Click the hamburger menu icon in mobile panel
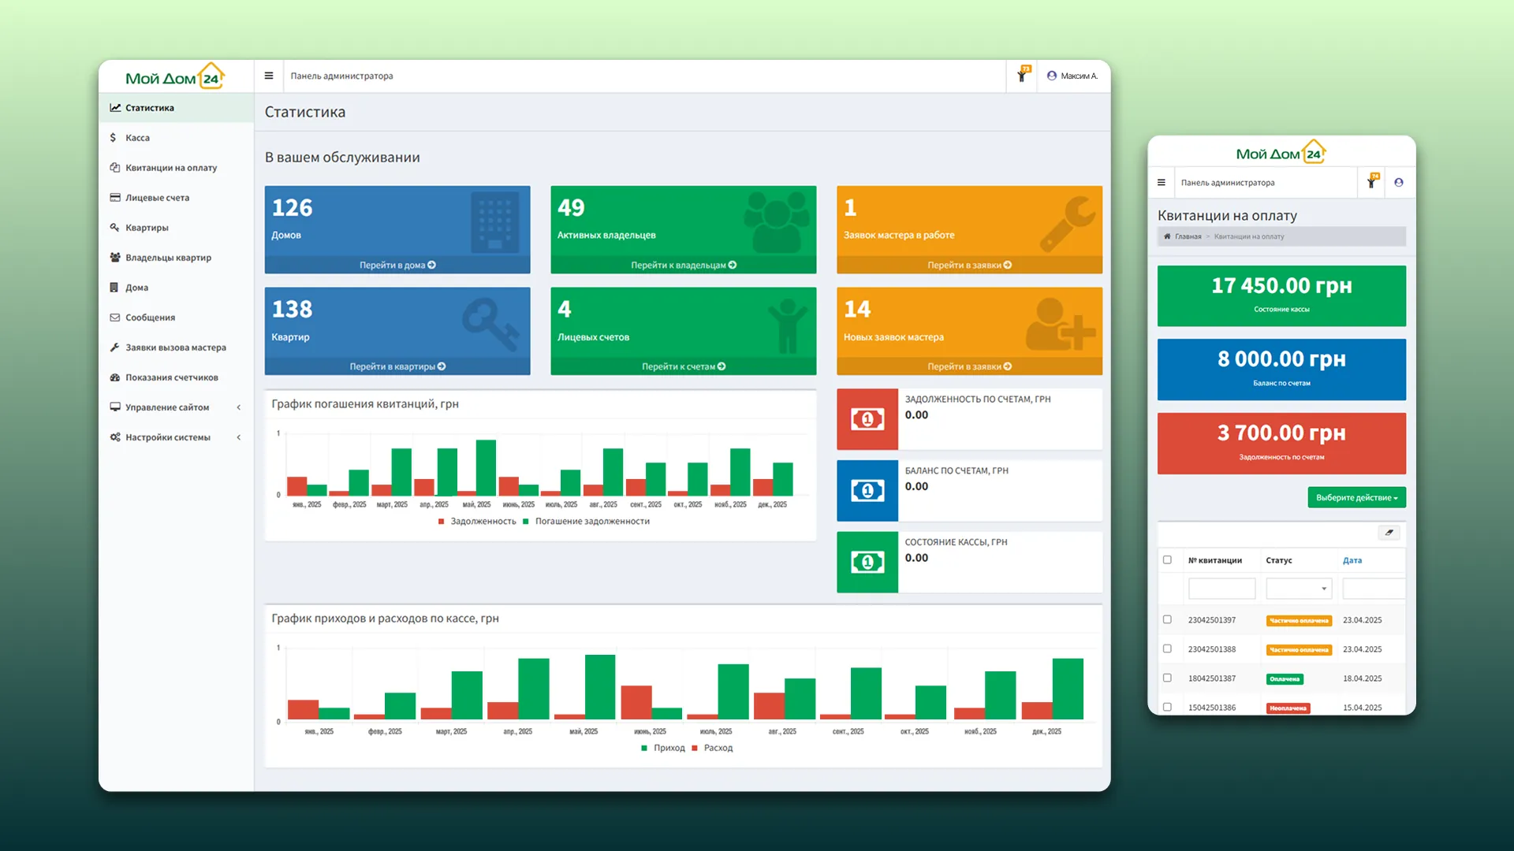 coord(1161,182)
